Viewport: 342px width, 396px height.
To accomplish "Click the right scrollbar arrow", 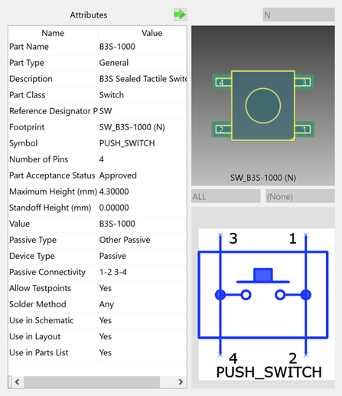I will [181, 381].
